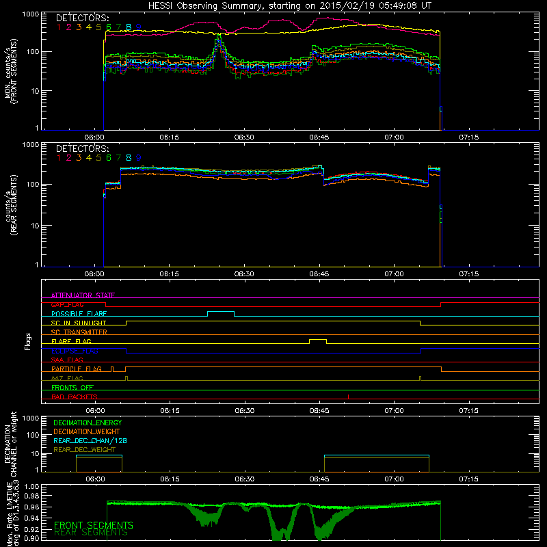Click the FRONTS_OFF flag label

click(72, 388)
